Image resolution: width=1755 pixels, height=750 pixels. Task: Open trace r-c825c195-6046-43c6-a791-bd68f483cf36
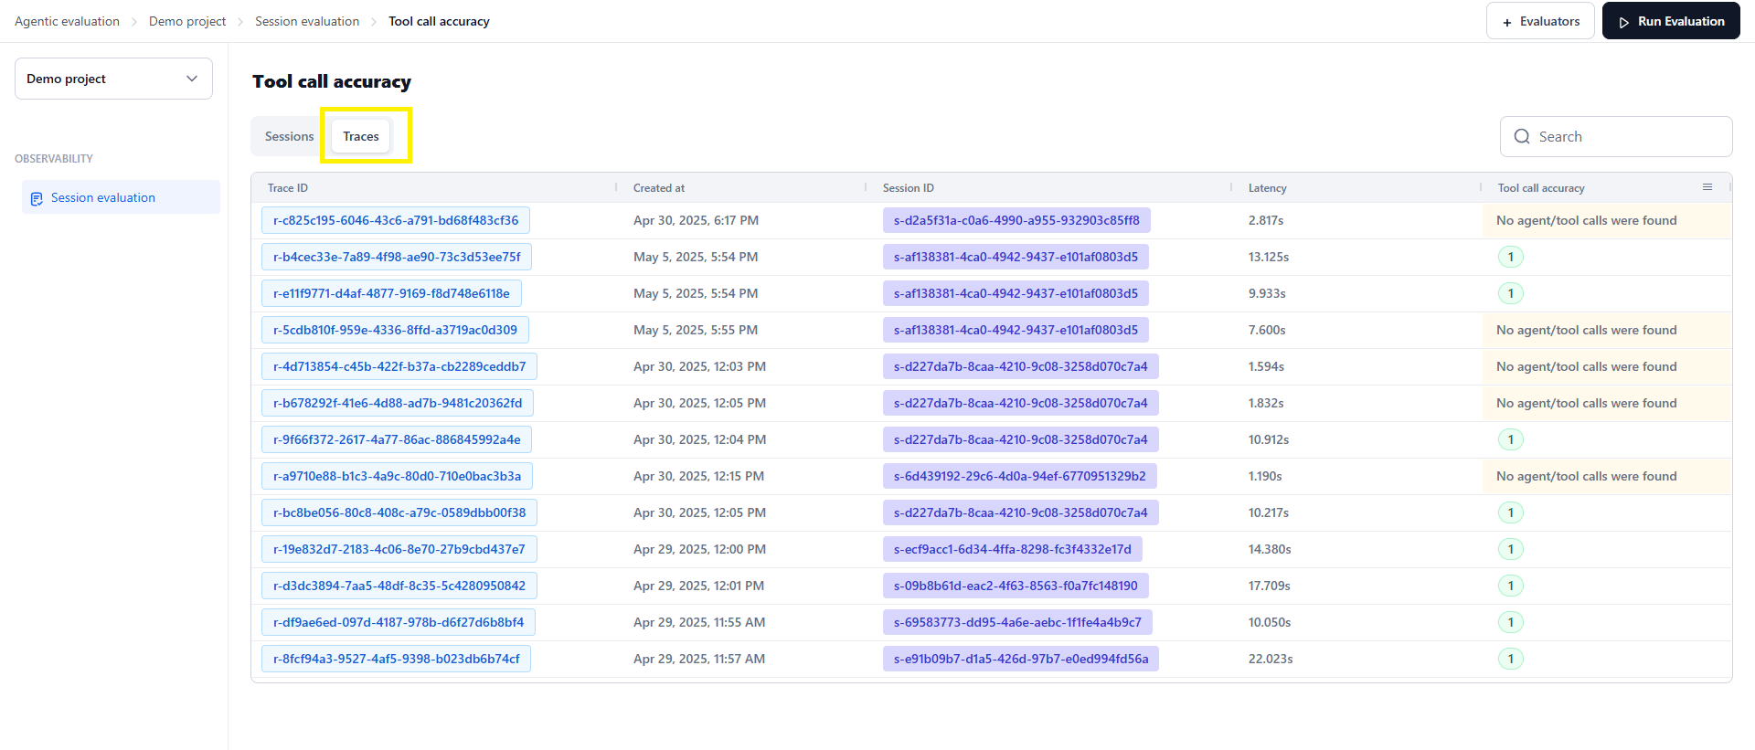(x=396, y=220)
